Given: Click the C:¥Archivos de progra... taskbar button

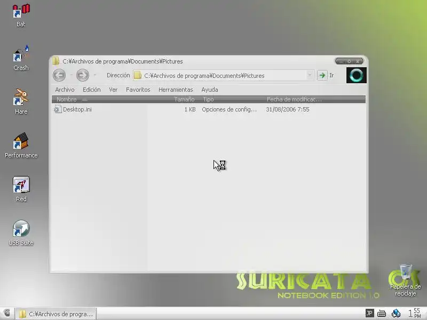Looking at the screenshot, I should (56, 314).
